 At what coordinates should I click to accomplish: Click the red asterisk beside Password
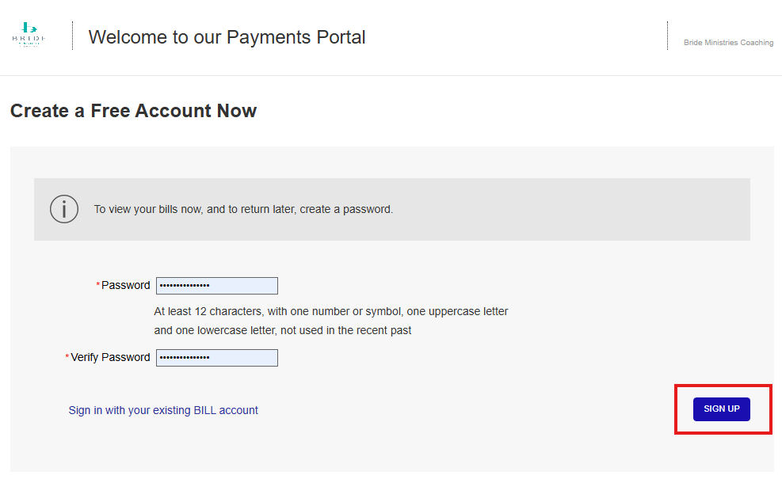(x=98, y=286)
